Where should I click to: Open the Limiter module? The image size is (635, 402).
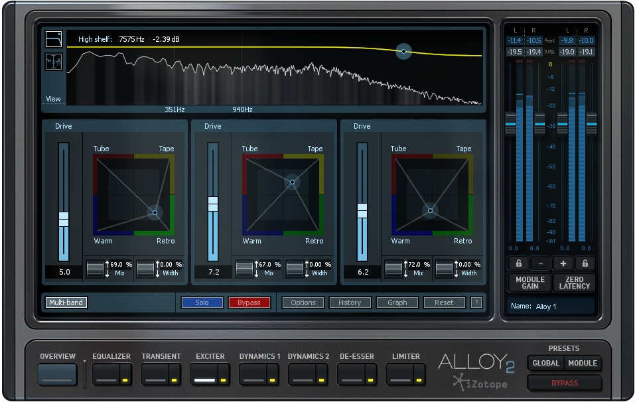401,375
